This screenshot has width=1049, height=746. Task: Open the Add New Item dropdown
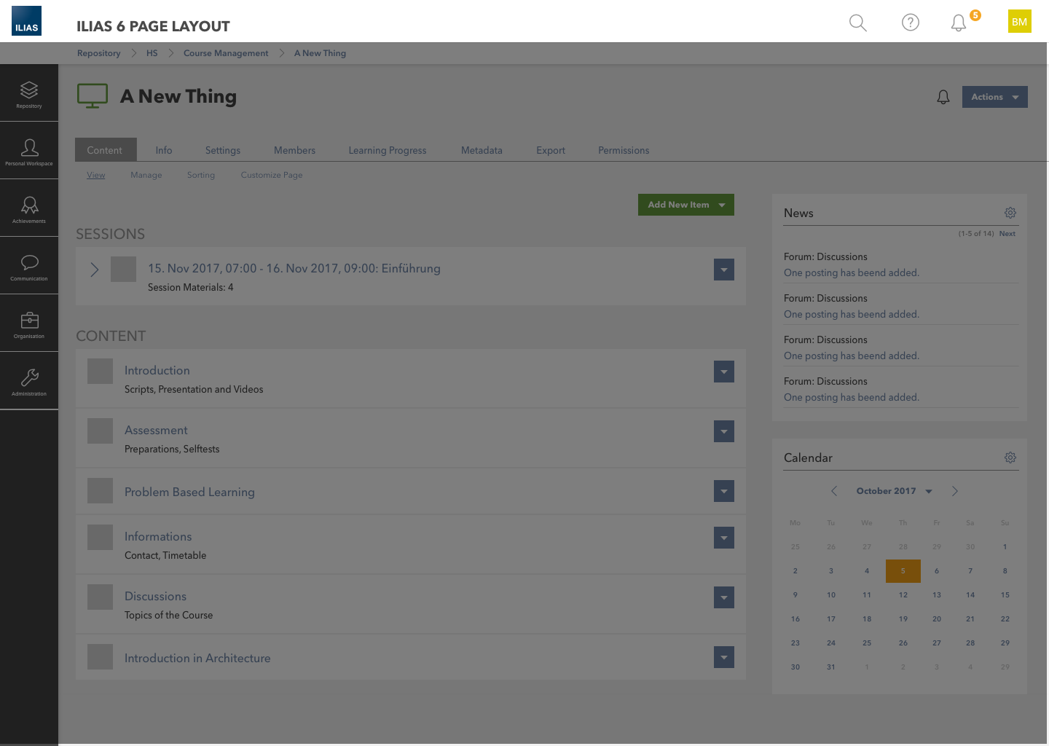[685, 205]
